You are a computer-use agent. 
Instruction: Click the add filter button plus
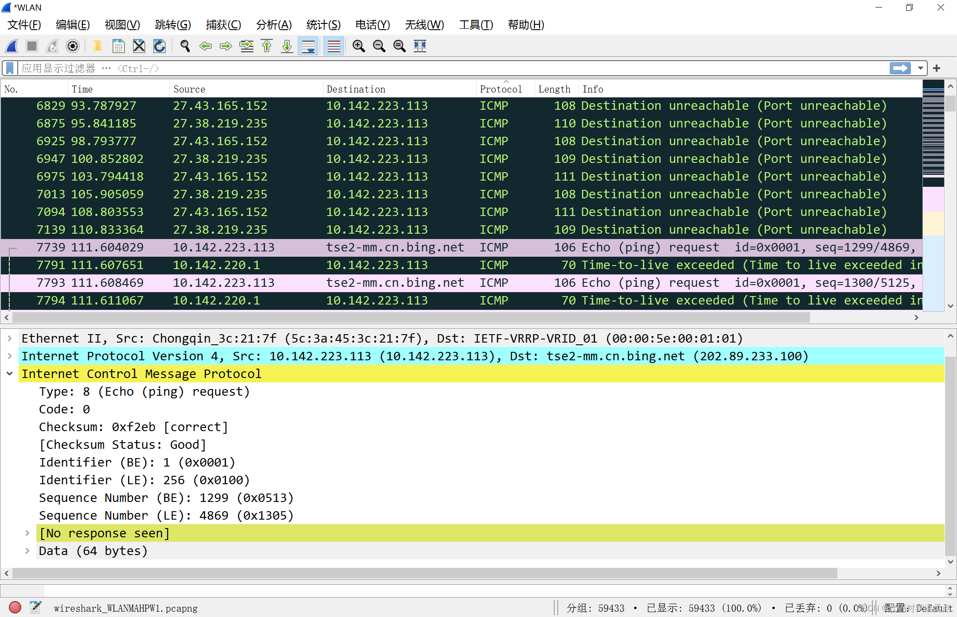[x=937, y=68]
